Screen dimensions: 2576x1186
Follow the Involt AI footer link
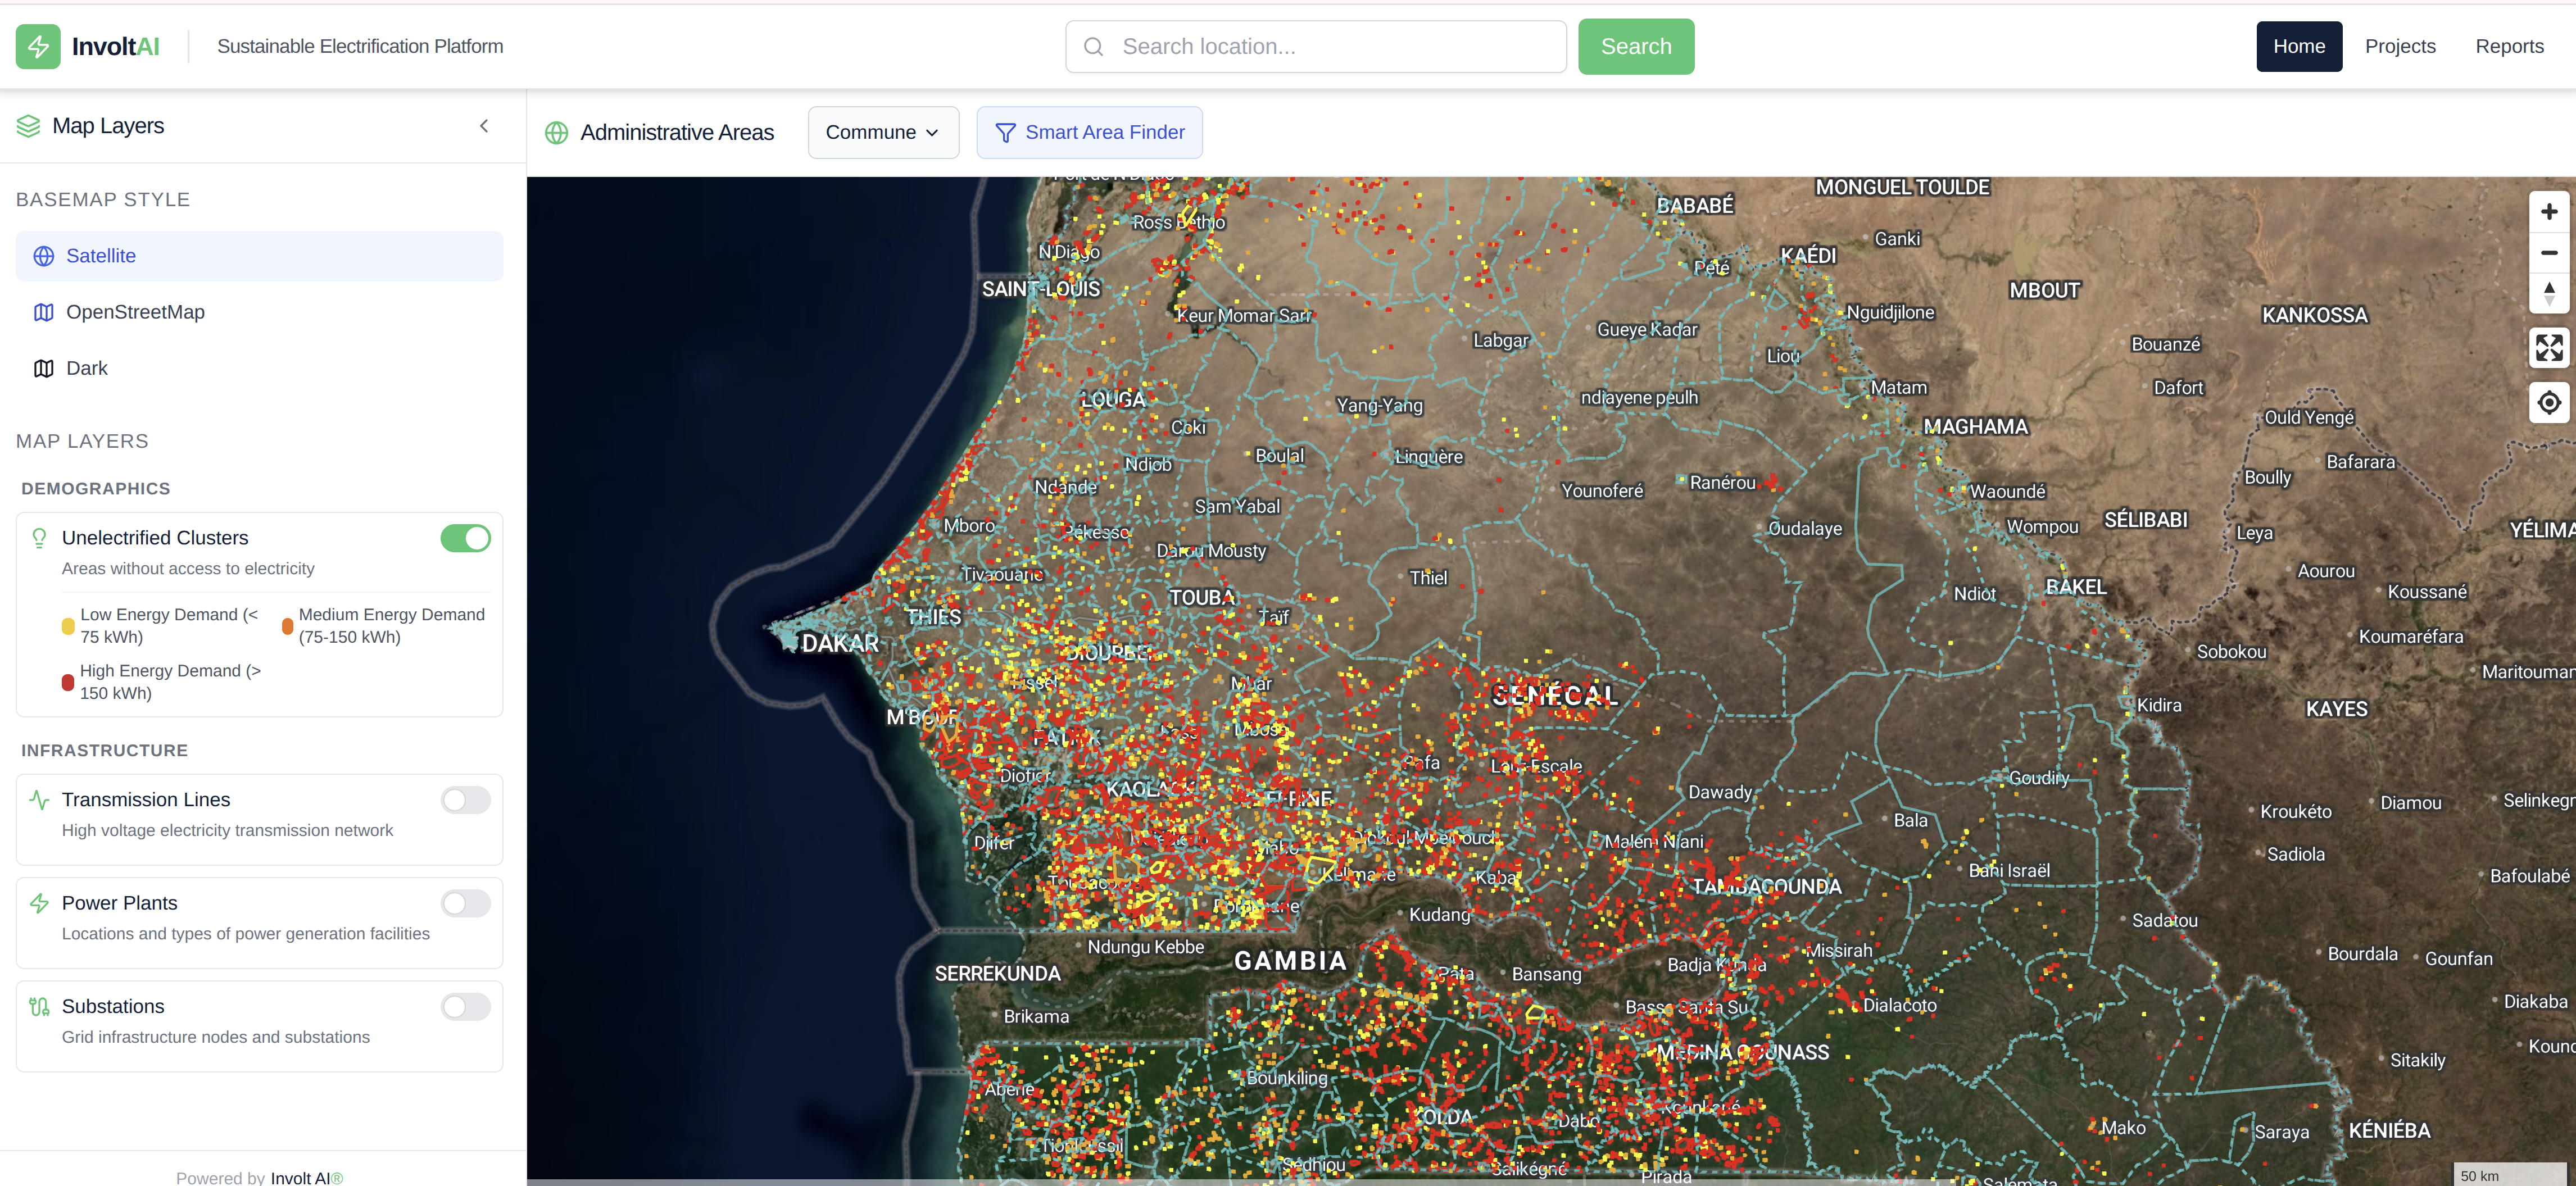coord(306,1178)
